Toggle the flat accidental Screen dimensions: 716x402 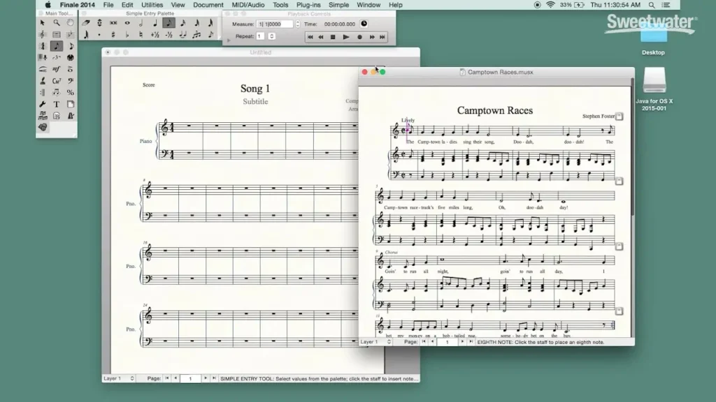tap(127, 35)
